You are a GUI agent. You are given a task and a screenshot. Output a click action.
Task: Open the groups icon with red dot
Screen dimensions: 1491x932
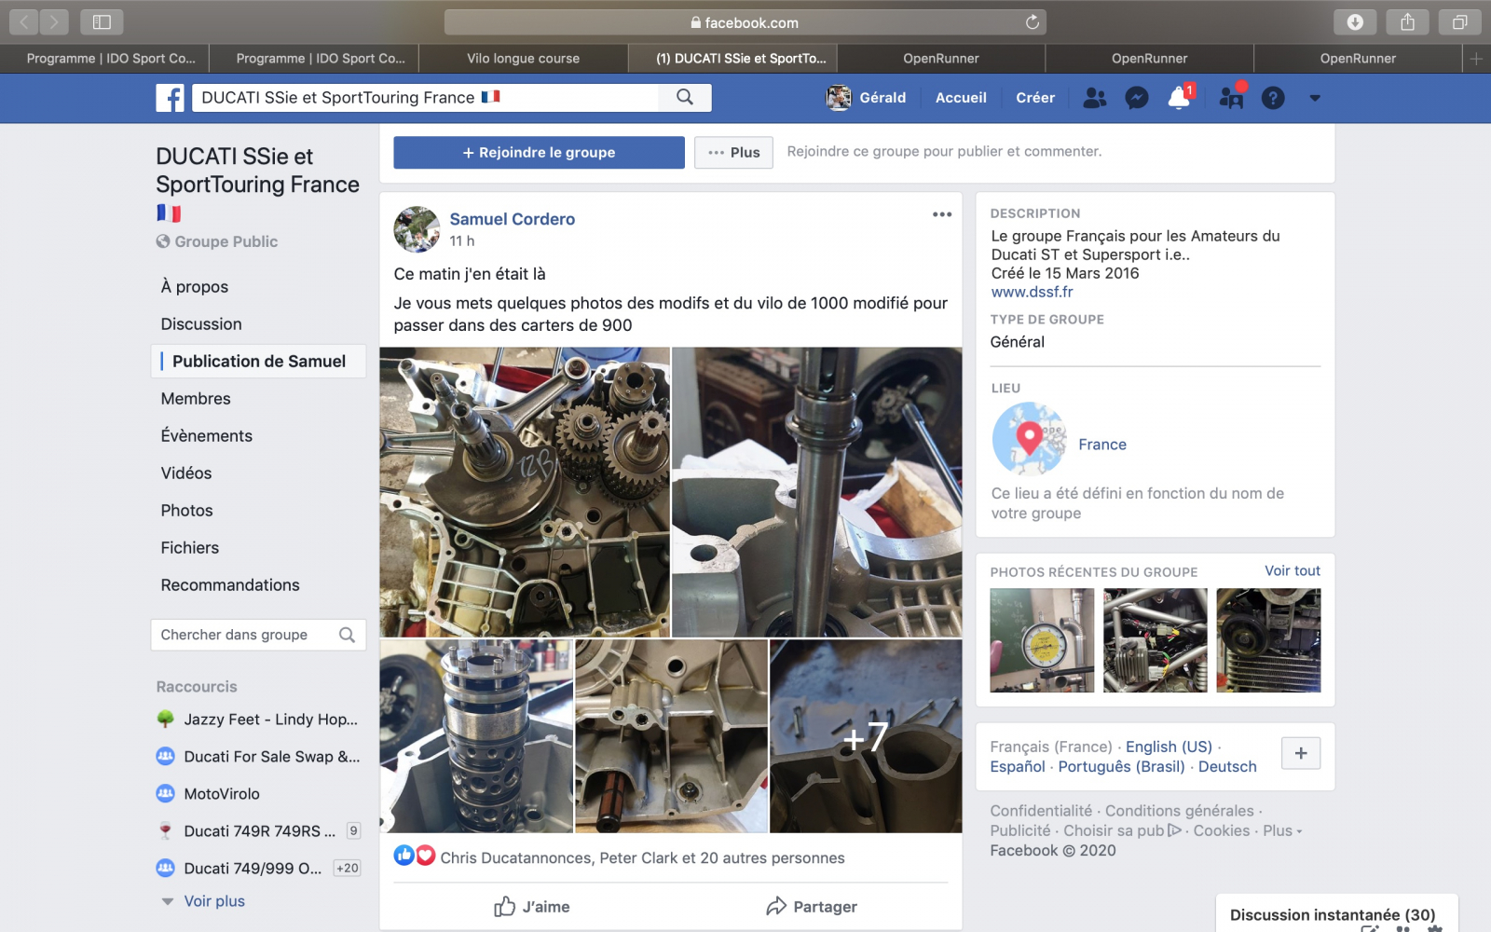[1231, 97]
